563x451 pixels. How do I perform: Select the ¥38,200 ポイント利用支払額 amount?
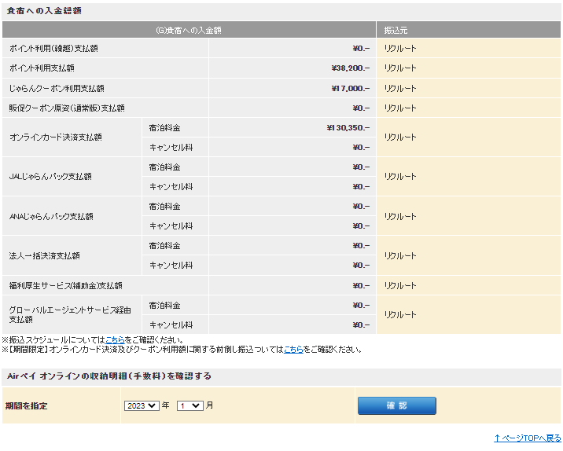350,68
